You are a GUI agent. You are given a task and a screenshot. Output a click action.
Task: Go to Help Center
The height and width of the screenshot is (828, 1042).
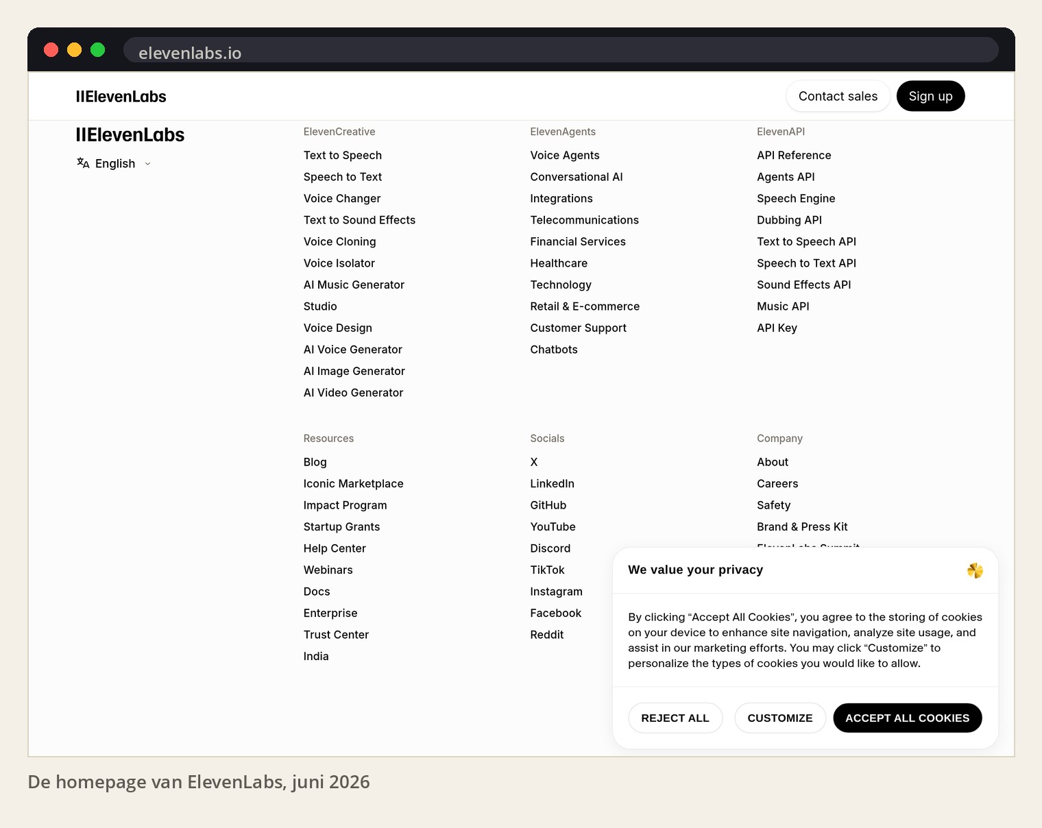click(335, 549)
